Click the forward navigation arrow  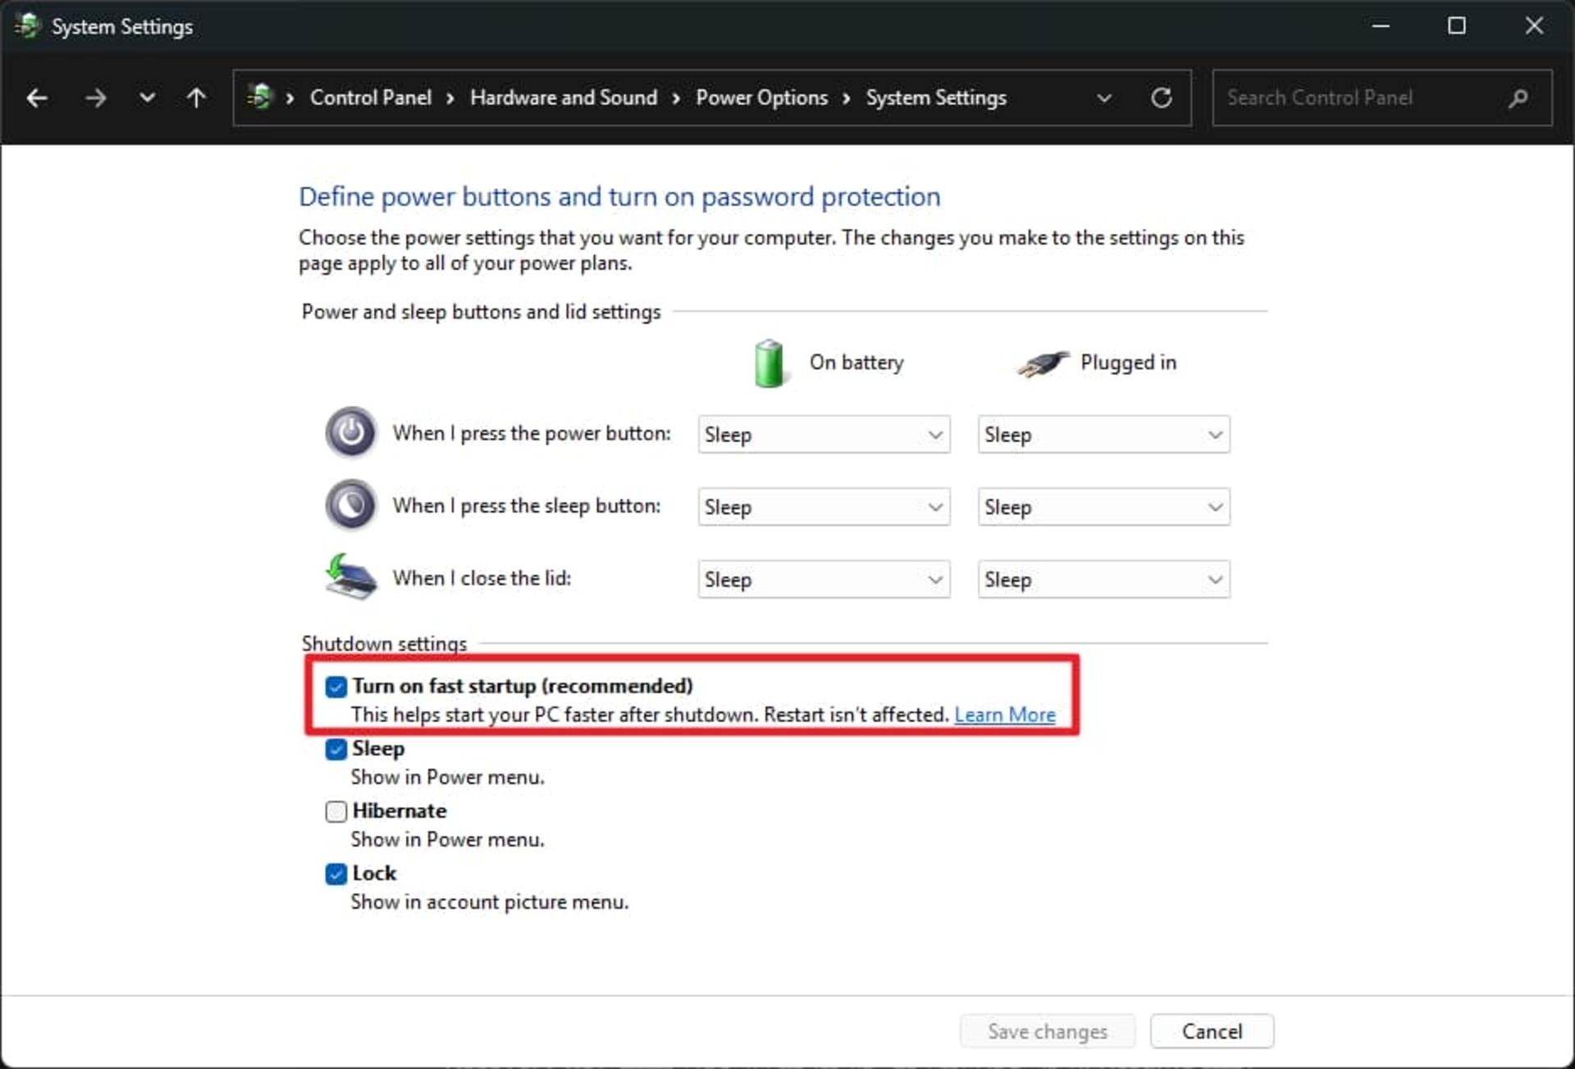96,98
